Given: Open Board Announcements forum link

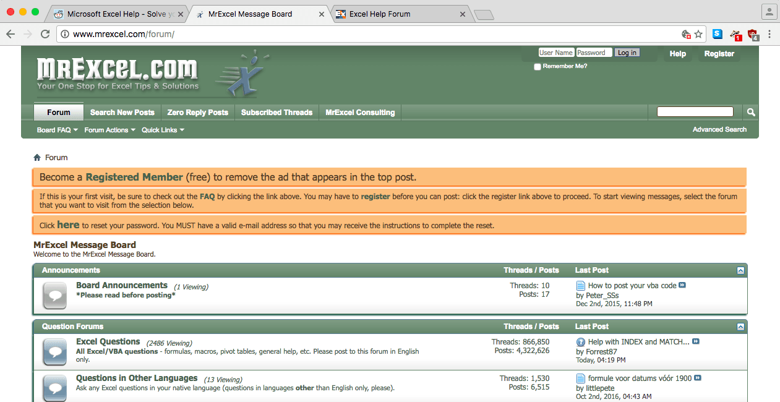Looking at the screenshot, I should pos(122,285).
